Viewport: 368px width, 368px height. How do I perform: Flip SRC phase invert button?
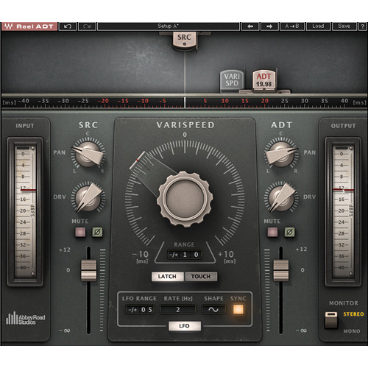click(x=97, y=232)
